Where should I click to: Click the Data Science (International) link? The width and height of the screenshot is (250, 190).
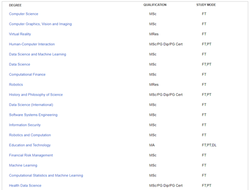(x=31, y=105)
